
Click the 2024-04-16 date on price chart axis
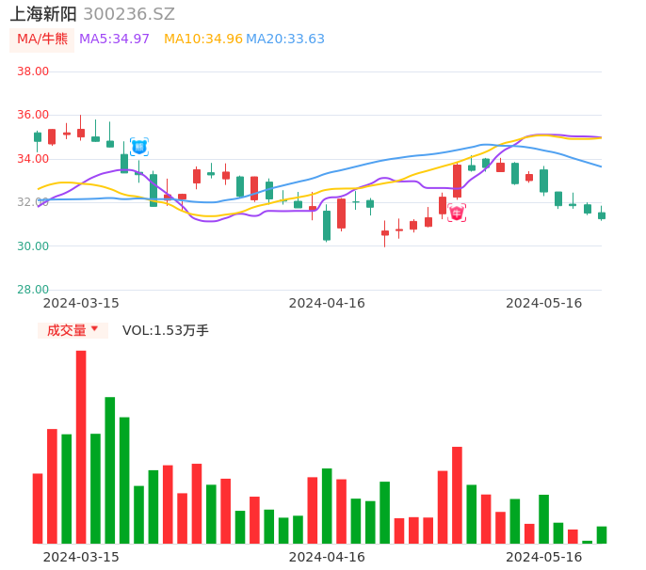coord(327,303)
